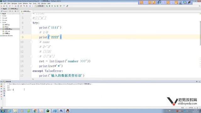This screenshot has width=201, height=113.
Task: Select the __init__.py file in project tree
Action: [x=6, y=31]
